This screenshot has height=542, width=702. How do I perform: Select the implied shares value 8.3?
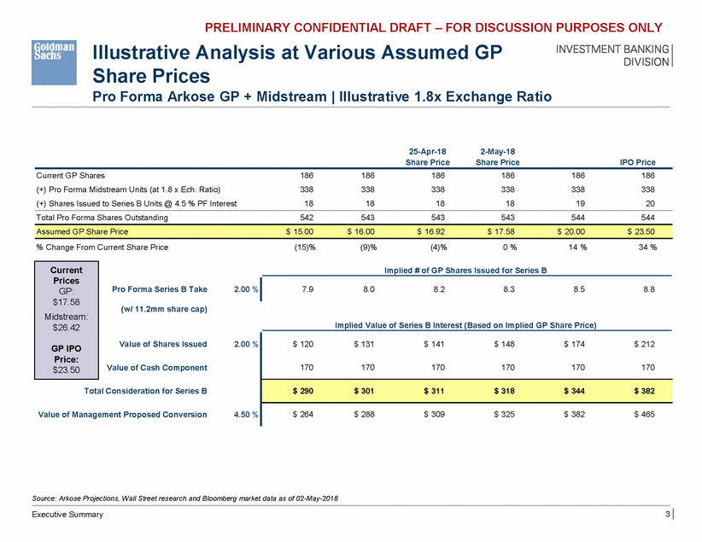pos(509,289)
